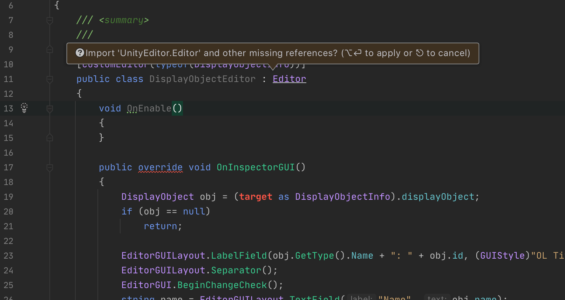Collapse the OnInspectorGUI method on line 17

coord(50,168)
